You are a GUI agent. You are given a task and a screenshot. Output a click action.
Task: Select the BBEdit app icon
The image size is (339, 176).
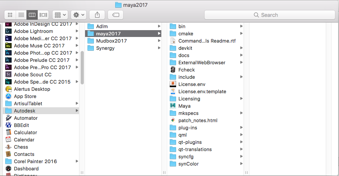(x=8, y=125)
